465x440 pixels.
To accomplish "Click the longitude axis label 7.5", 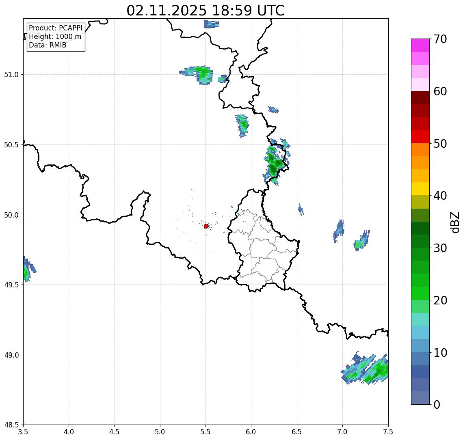I will tap(388, 432).
